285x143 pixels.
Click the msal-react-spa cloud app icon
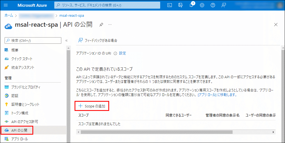click(8, 26)
